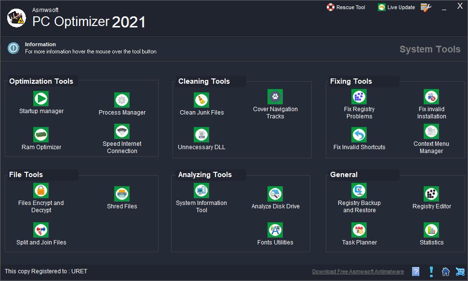Click Download Free Asmwsoft Antimalware link
This screenshot has height=281, width=468.
tap(358, 271)
